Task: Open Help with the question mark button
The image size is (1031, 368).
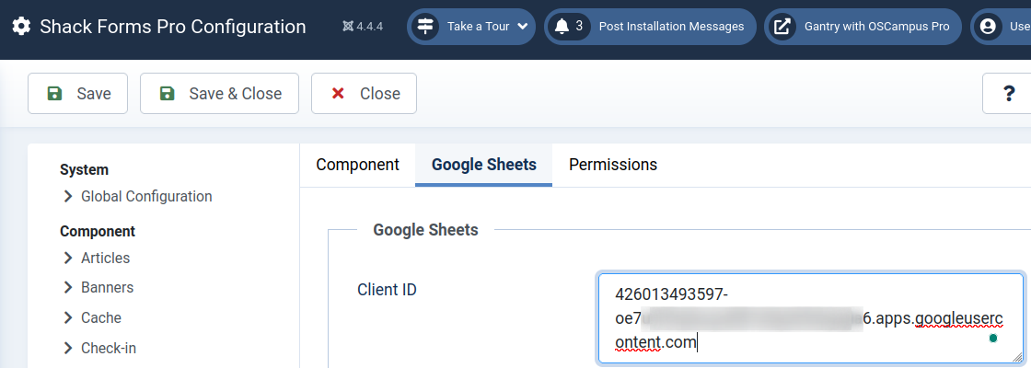Action: tap(1009, 93)
